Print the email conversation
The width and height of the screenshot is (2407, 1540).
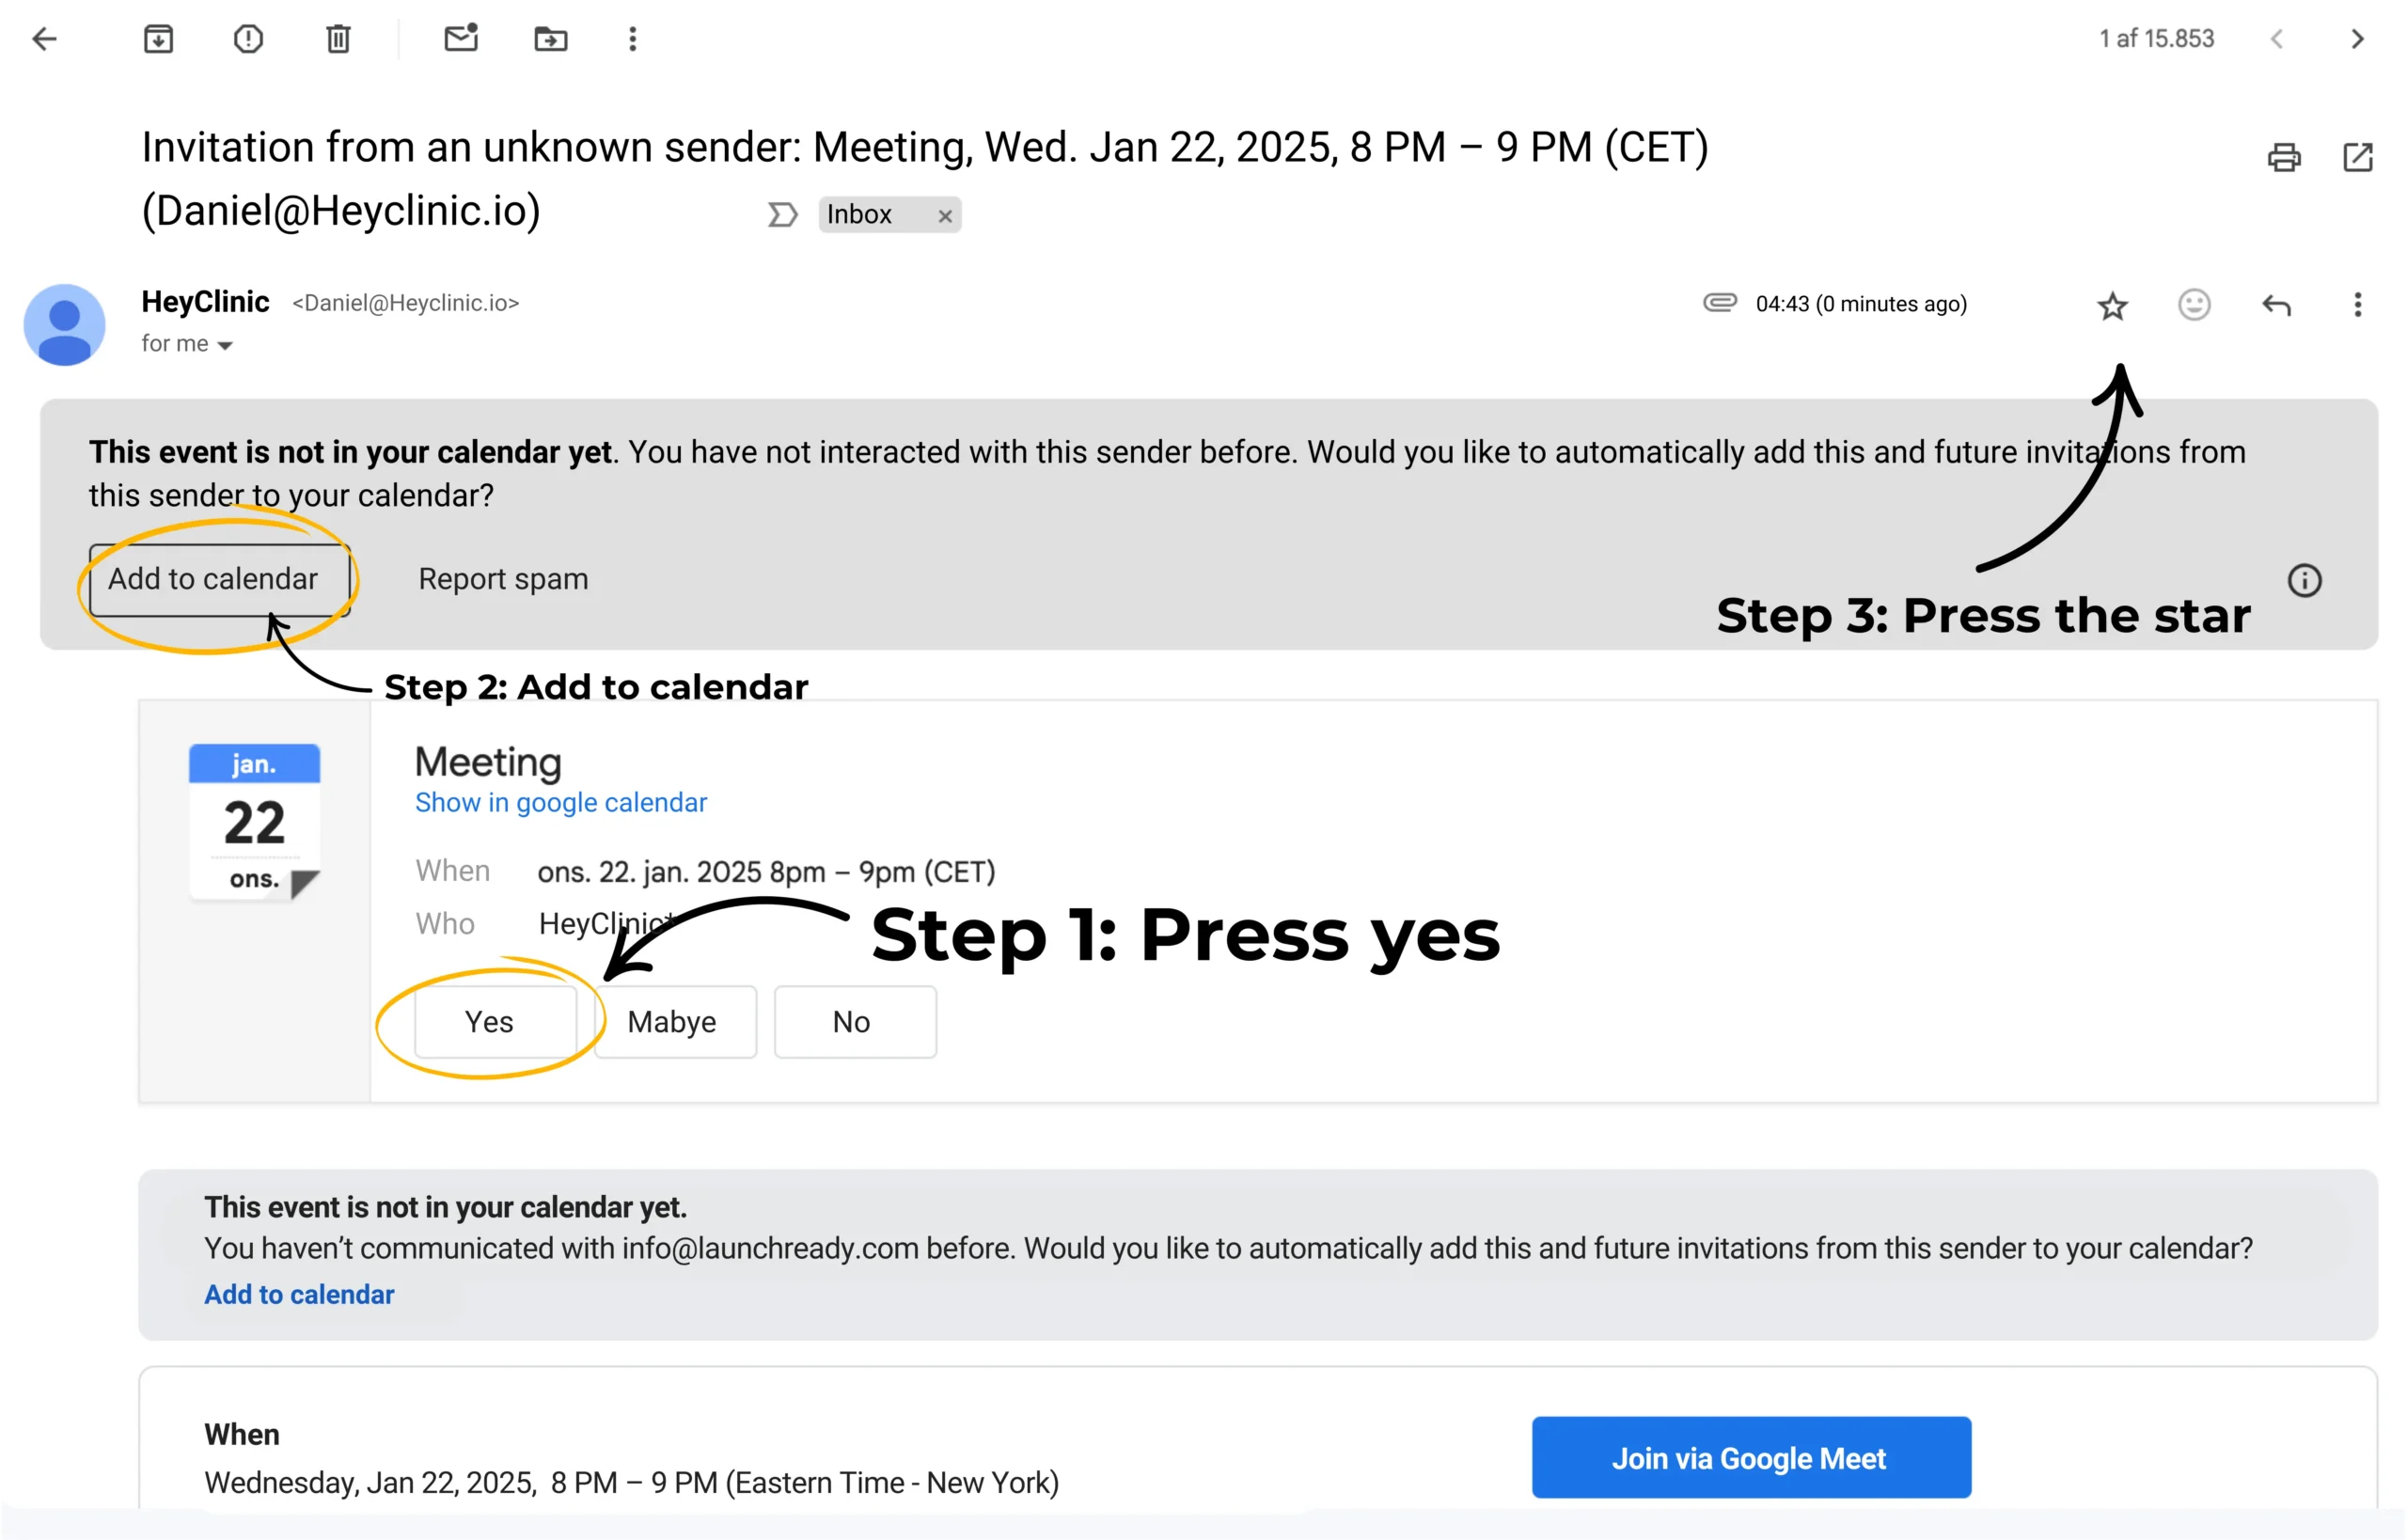2283,157
